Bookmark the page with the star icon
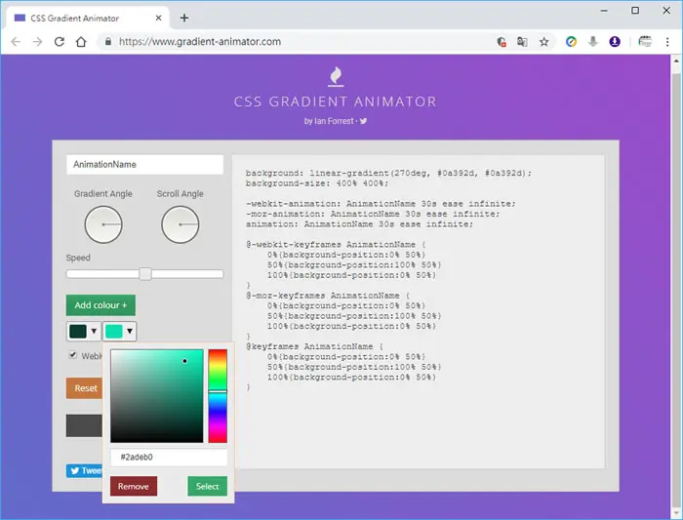 pyautogui.click(x=544, y=42)
